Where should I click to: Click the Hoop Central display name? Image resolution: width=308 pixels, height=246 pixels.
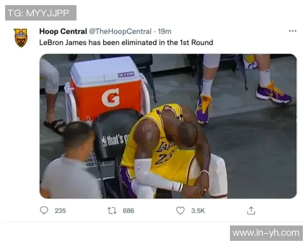tap(63, 31)
